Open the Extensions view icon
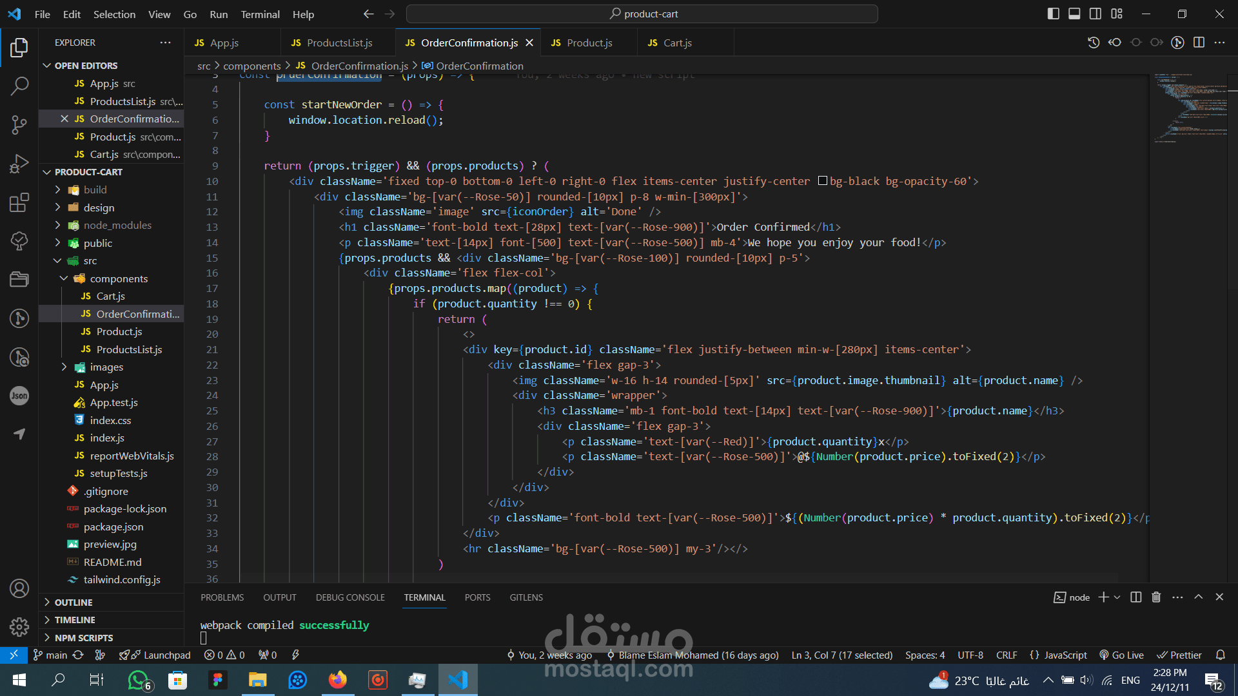Image resolution: width=1238 pixels, height=696 pixels. (x=19, y=202)
